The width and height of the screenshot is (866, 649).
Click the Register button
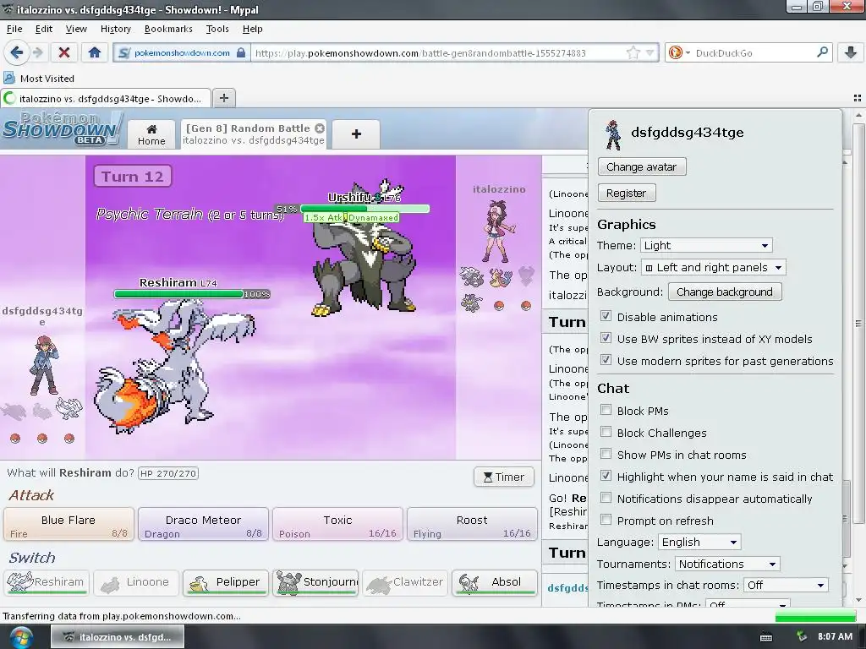(x=627, y=194)
